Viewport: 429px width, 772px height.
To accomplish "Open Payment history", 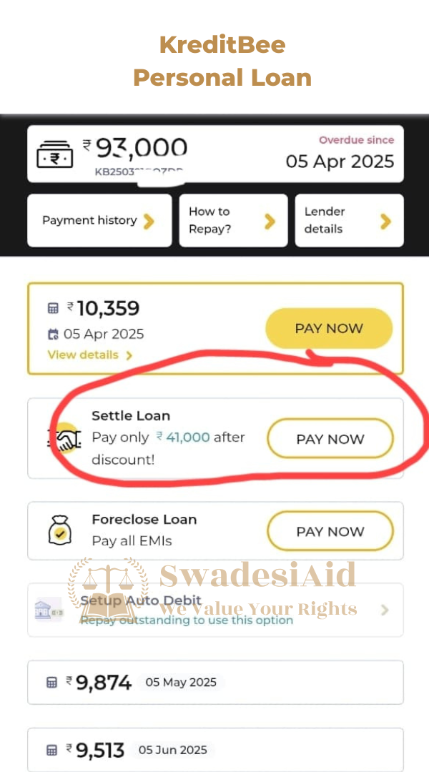I will 99,220.
